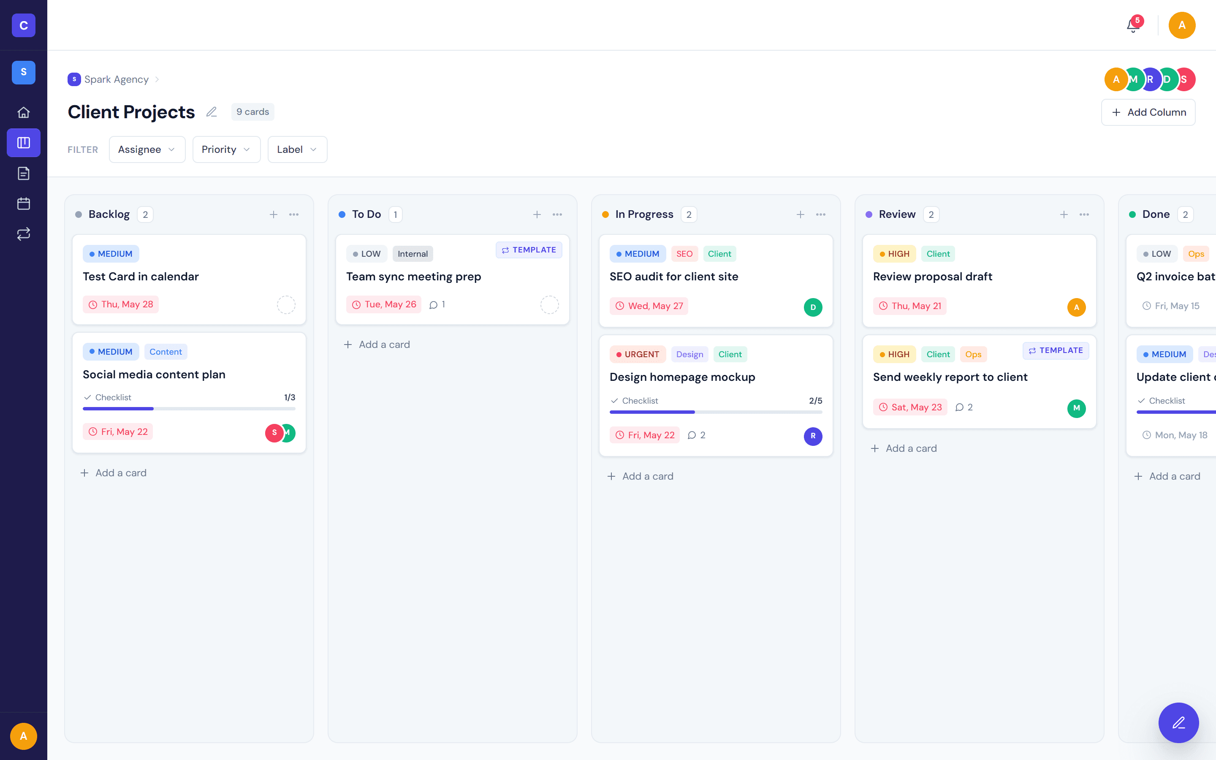This screenshot has width=1216, height=760.
Task: Add a card via Backlog plus icon
Action: point(273,214)
